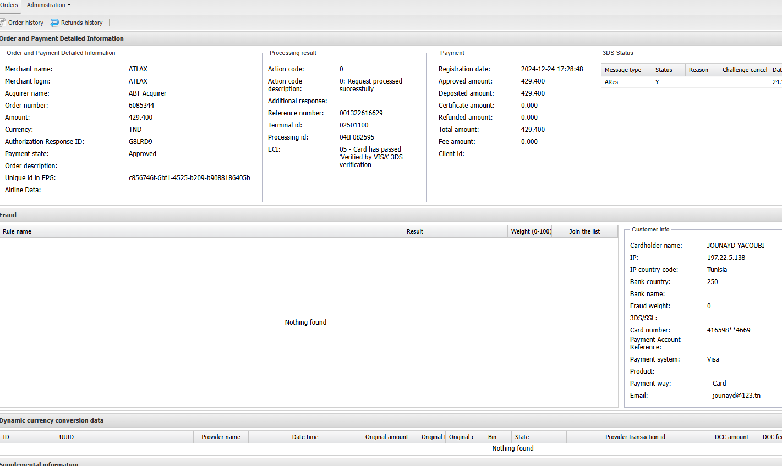Open the Order history text link

26,23
